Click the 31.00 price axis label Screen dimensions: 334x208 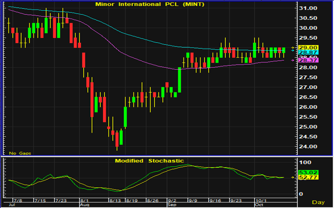308,9
